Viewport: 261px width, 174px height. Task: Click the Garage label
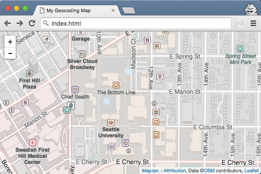click(x=80, y=39)
